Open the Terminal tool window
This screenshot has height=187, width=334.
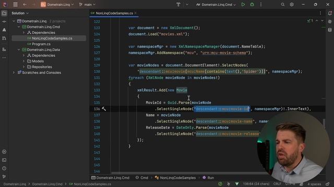click(4, 160)
